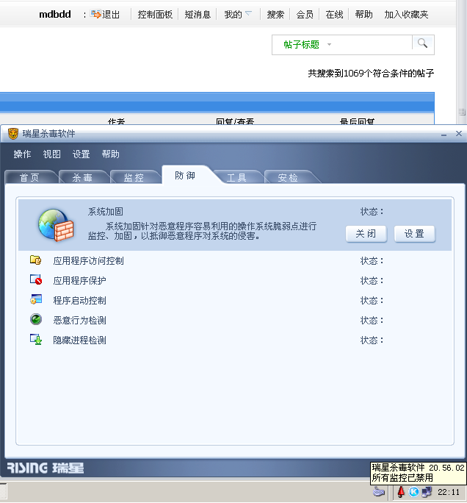Open the 视图 menu
This screenshot has width=467, height=503.
[51, 154]
